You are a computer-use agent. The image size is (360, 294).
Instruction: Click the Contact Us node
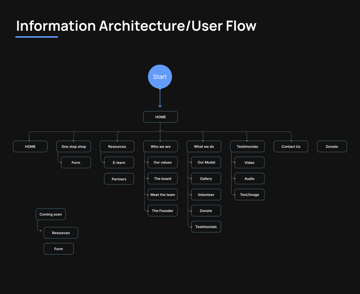[x=291, y=147]
